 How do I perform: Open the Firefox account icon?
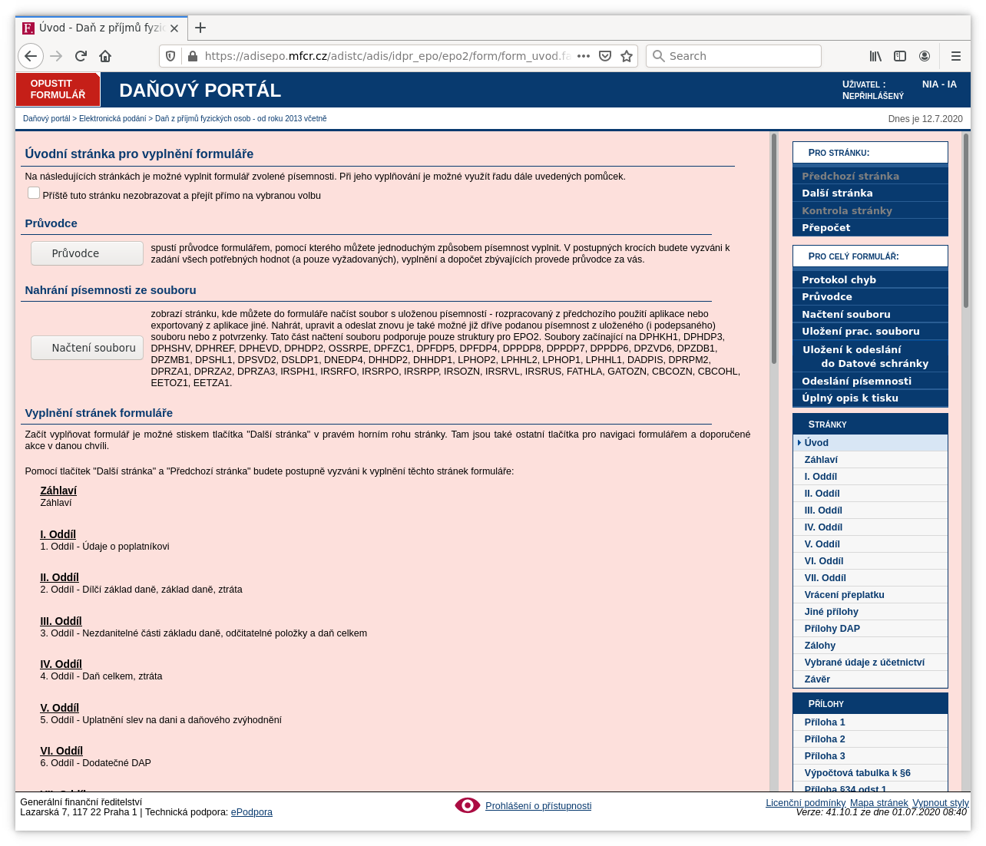(925, 56)
